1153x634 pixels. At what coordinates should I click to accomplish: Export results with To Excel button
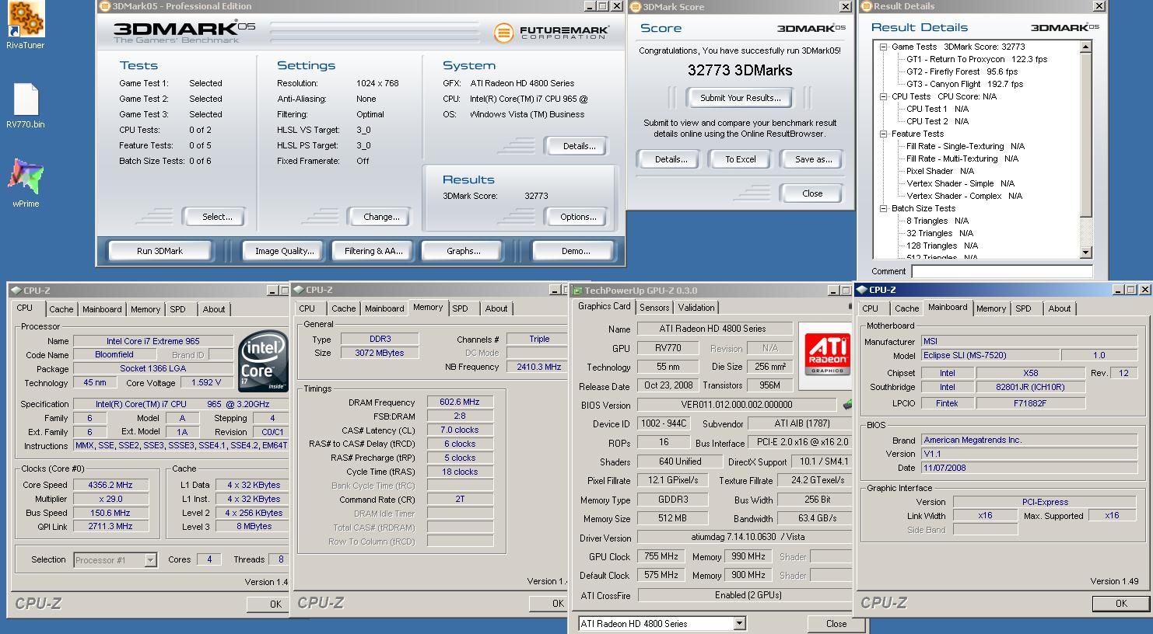pos(740,159)
